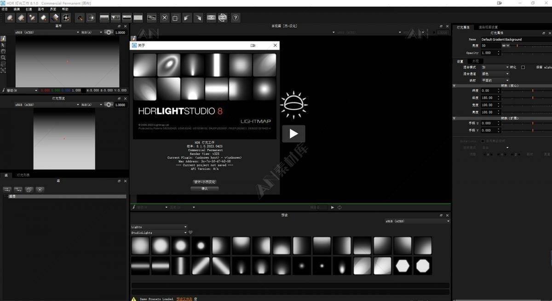The width and height of the screenshot is (552, 301).
Task: Click the help question mark toolbar icon
Action: 236,18
